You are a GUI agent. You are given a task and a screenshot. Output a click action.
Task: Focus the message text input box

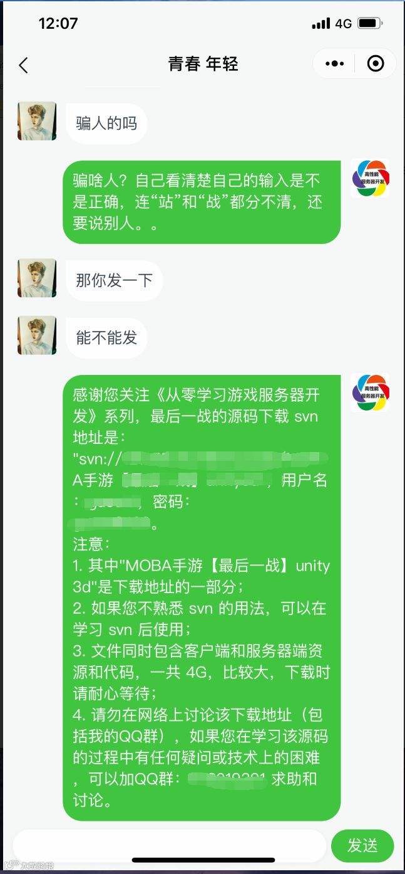click(x=169, y=845)
